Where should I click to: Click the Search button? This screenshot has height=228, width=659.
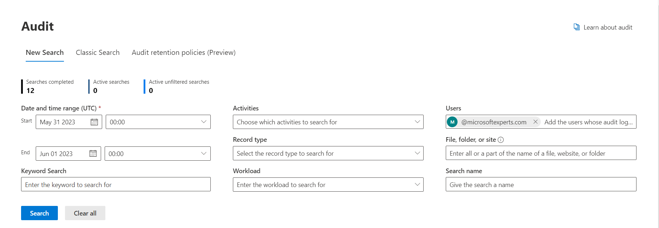[39, 213]
